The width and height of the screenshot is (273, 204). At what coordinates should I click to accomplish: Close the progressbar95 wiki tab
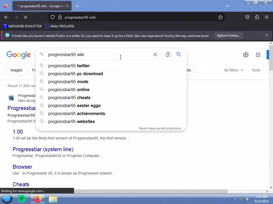[x=67, y=6]
